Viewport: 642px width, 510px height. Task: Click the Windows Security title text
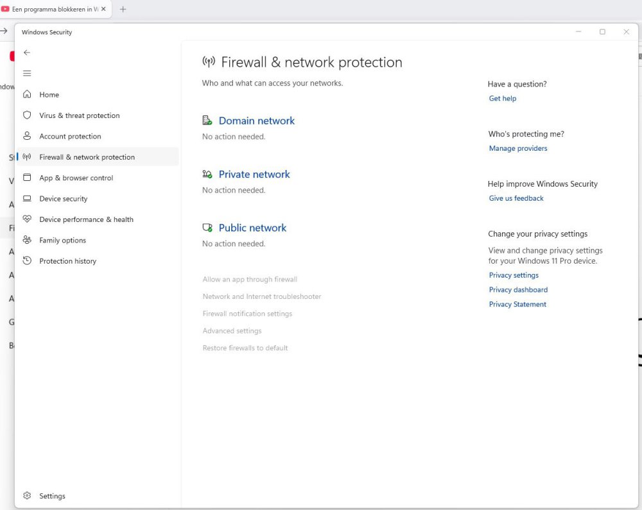(47, 32)
